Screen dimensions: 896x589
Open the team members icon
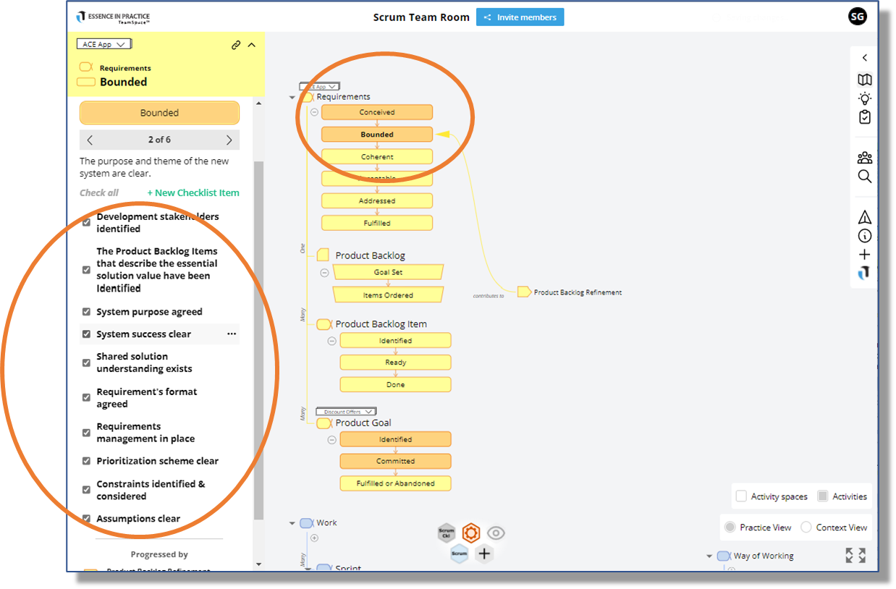[x=864, y=158]
